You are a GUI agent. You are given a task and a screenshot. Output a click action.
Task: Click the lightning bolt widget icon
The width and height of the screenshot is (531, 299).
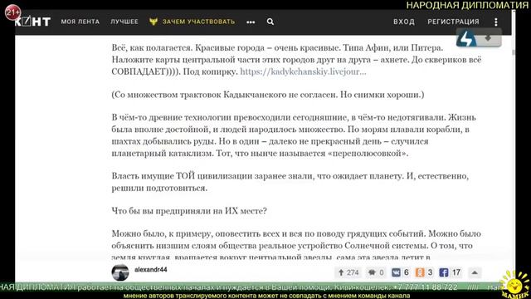pos(466,38)
